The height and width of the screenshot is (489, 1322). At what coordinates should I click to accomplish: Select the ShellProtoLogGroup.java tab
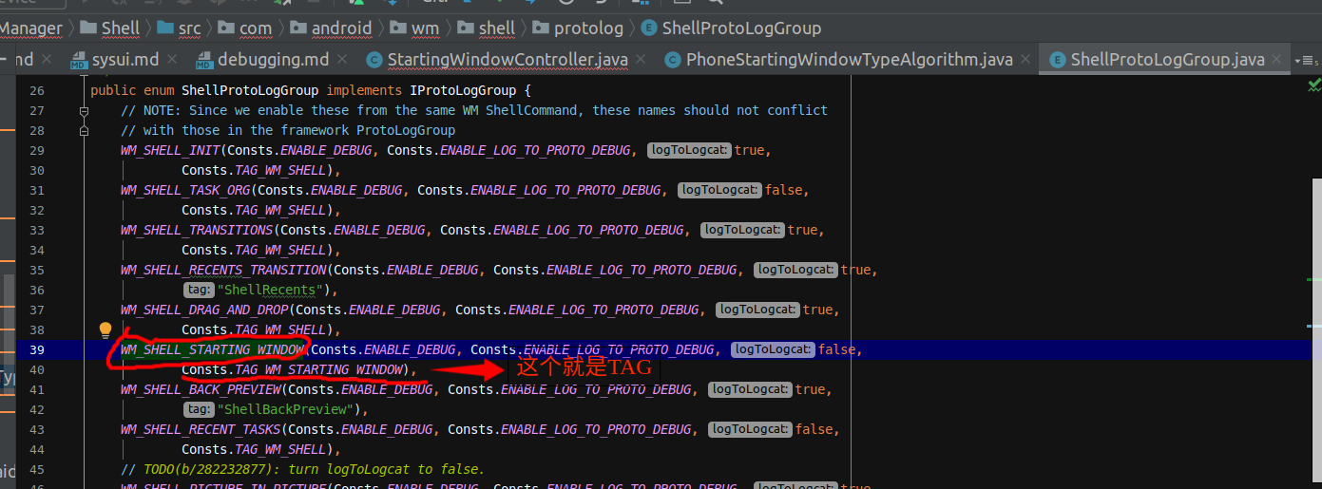coord(1167,60)
